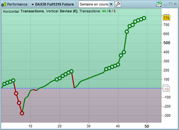
Task: Select the -10 value marker on axis
Action: tap(166, 89)
